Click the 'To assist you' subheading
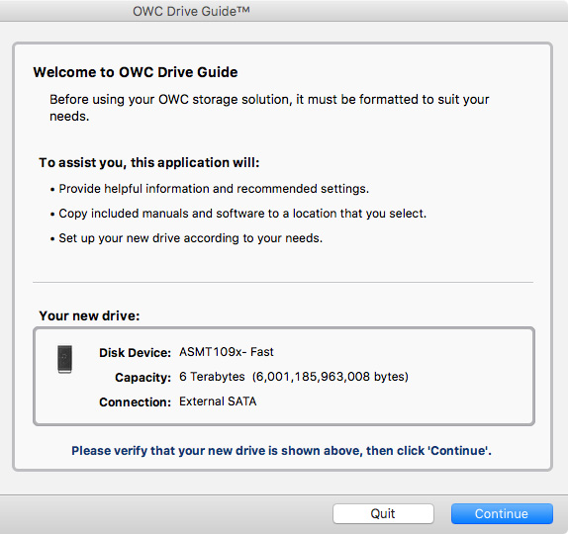This screenshot has height=534, width=568. [x=149, y=162]
